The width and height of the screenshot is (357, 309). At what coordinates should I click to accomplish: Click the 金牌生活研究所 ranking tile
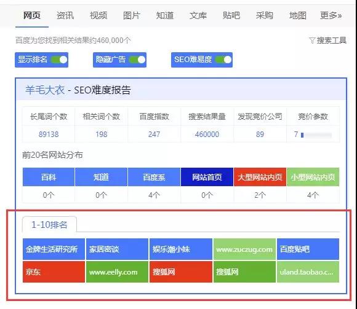click(54, 249)
